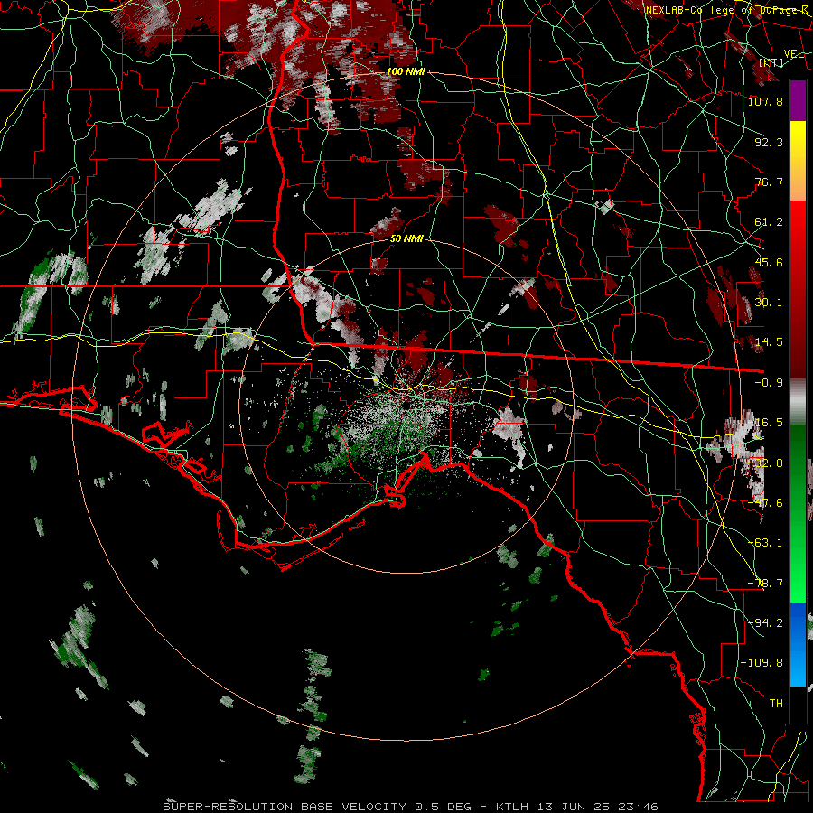Select the -47.6 velocity scale value
The image size is (813, 813).
765,503
